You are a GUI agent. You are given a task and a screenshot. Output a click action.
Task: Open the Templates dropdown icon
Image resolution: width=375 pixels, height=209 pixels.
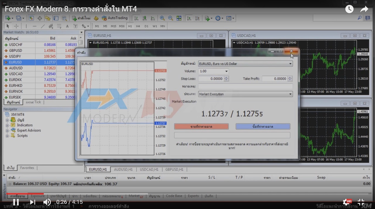pos(230,18)
